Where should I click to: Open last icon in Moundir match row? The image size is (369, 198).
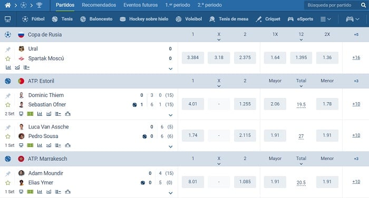(68, 192)
